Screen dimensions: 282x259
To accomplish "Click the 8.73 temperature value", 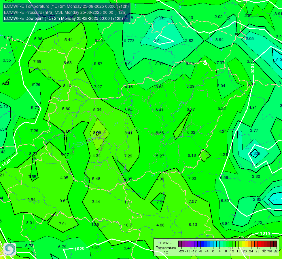I will (33, 154).
